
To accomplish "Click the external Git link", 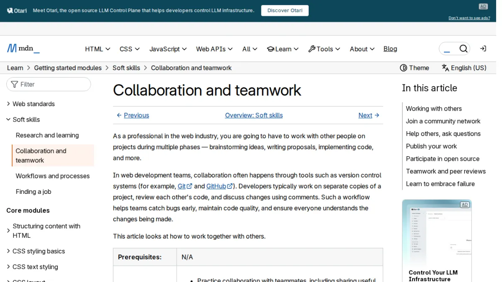I will (185, 186).
